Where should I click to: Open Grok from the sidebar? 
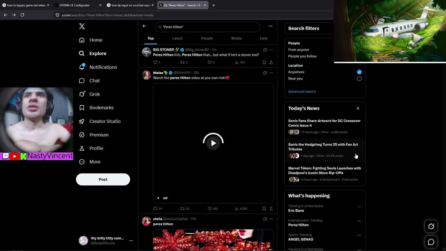point(89,94)
